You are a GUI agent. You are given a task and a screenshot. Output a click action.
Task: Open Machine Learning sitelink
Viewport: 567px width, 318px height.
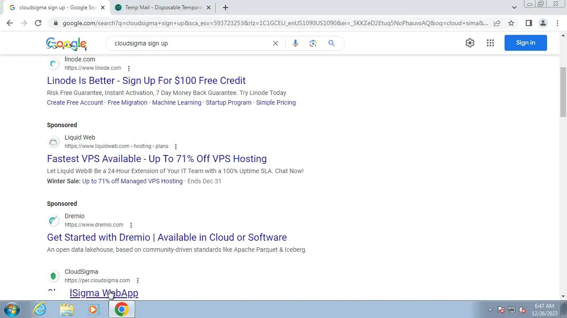(177, 102)
